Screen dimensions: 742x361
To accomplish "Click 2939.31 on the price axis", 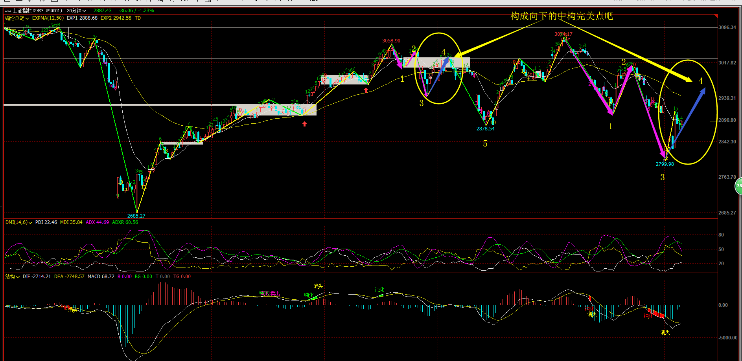I will [x=727, y=98].
